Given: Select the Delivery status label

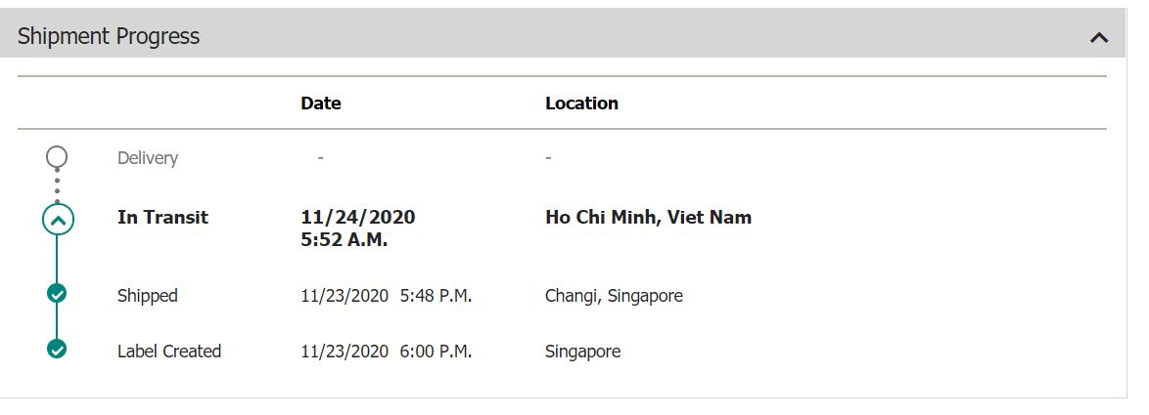Looking at the screenshot, I should click(x=148, y=158).
